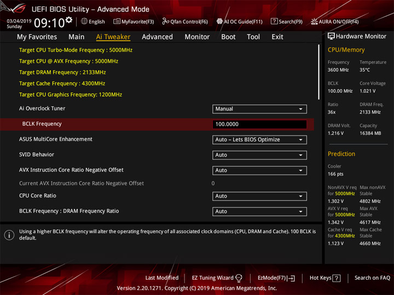
Task: Click the settings gear next to clock
Action: 69,20
